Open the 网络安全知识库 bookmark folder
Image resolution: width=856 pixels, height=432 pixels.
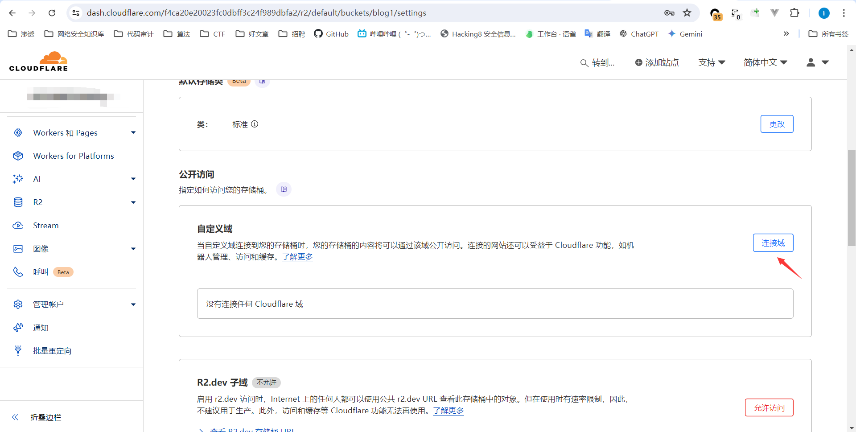tap(74, 34)
